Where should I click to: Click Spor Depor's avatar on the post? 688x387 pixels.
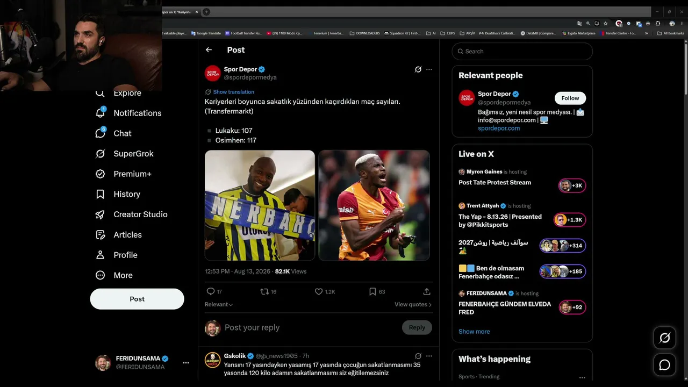point(213,73)
